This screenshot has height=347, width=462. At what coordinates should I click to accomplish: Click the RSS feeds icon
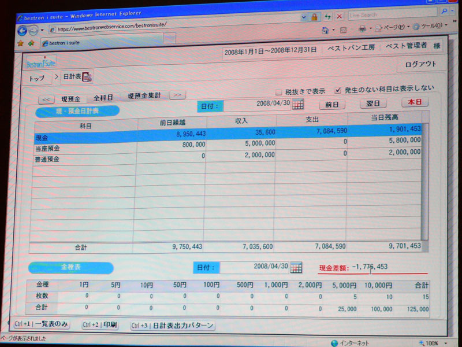(x=343, y=29)
